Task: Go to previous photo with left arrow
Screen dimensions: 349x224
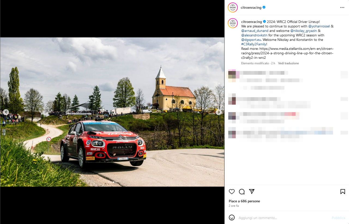Action: click(6, 112)
